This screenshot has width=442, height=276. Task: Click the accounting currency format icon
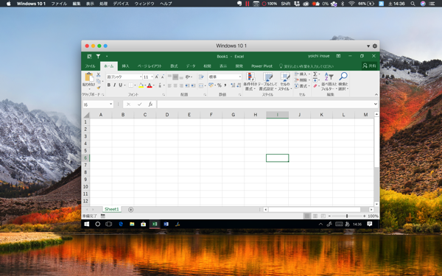(211, 85)
